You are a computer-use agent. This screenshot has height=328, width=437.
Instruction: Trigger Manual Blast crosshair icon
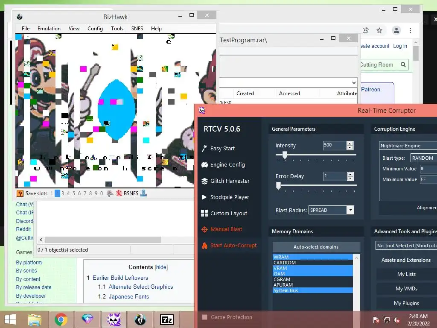[204, 229]
